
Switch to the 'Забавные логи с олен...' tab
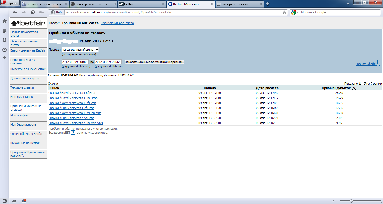pyautogui.click(x=45, y=4)
